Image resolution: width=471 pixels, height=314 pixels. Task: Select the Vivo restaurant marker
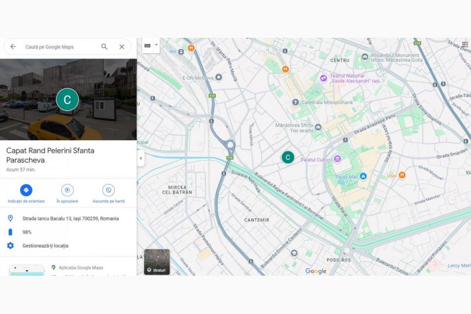pyautogui.click(x=402, y=175)
